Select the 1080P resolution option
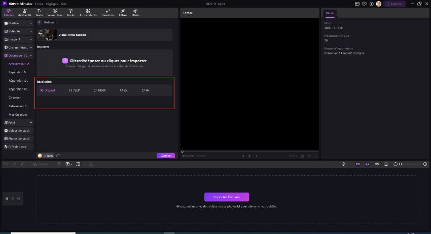 (x=100, y=90)
